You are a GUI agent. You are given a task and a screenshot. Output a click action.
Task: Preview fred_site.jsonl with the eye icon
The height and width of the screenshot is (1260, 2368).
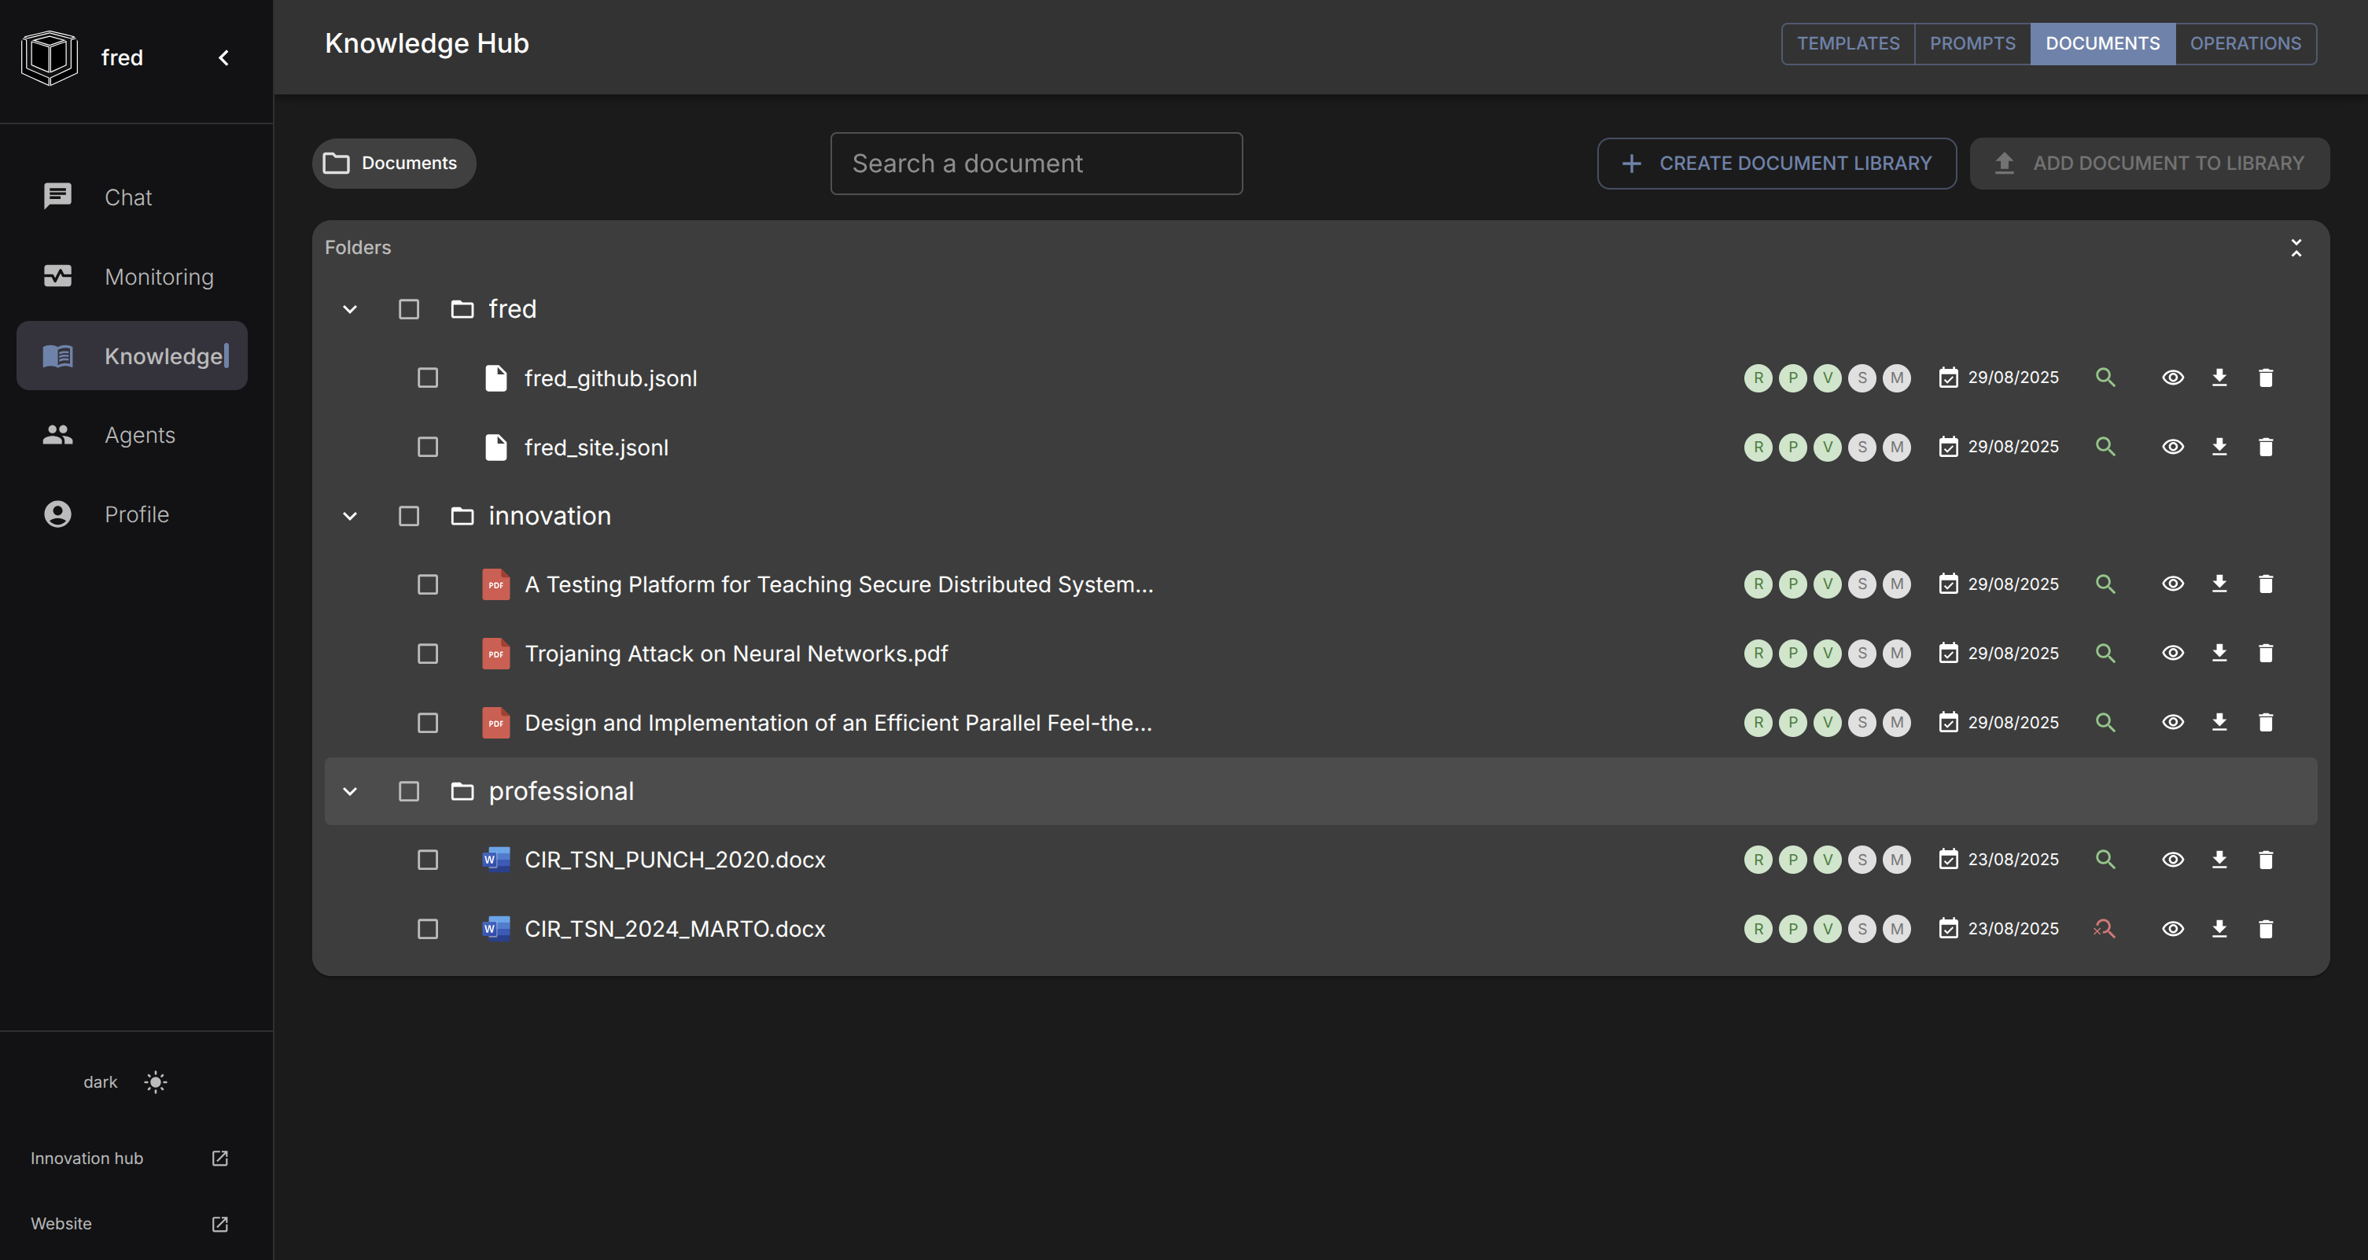pyautogui.click(x=2173, y=447)
